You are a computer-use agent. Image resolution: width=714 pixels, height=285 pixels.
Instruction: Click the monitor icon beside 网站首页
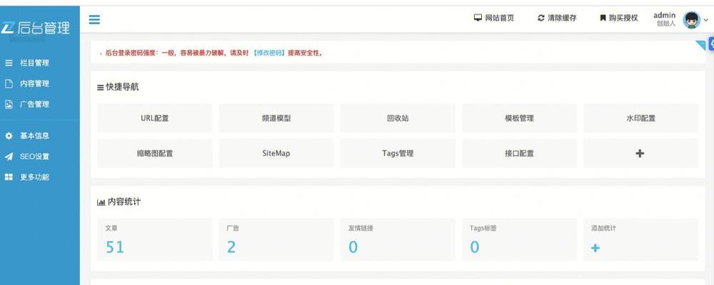tap(478, 18)
